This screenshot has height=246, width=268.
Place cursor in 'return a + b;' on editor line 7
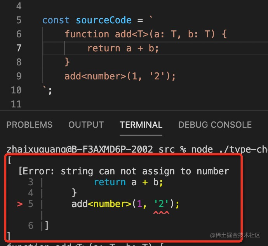[x=123, y=48]
